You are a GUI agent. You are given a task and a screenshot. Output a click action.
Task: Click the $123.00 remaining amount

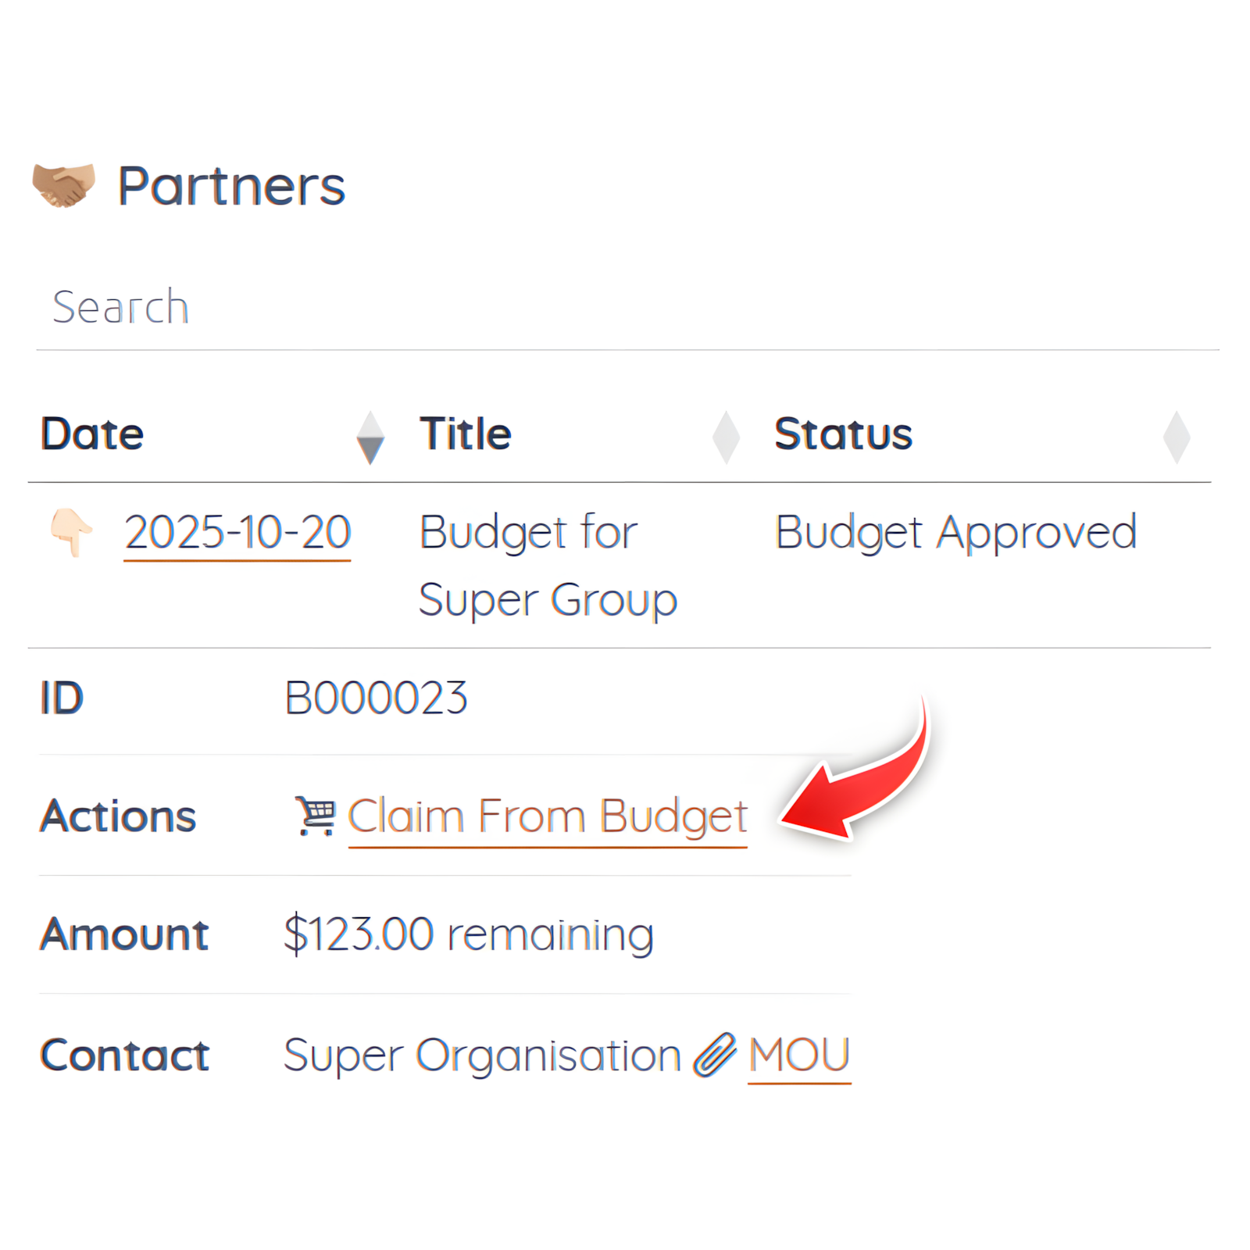click(468, 934)
